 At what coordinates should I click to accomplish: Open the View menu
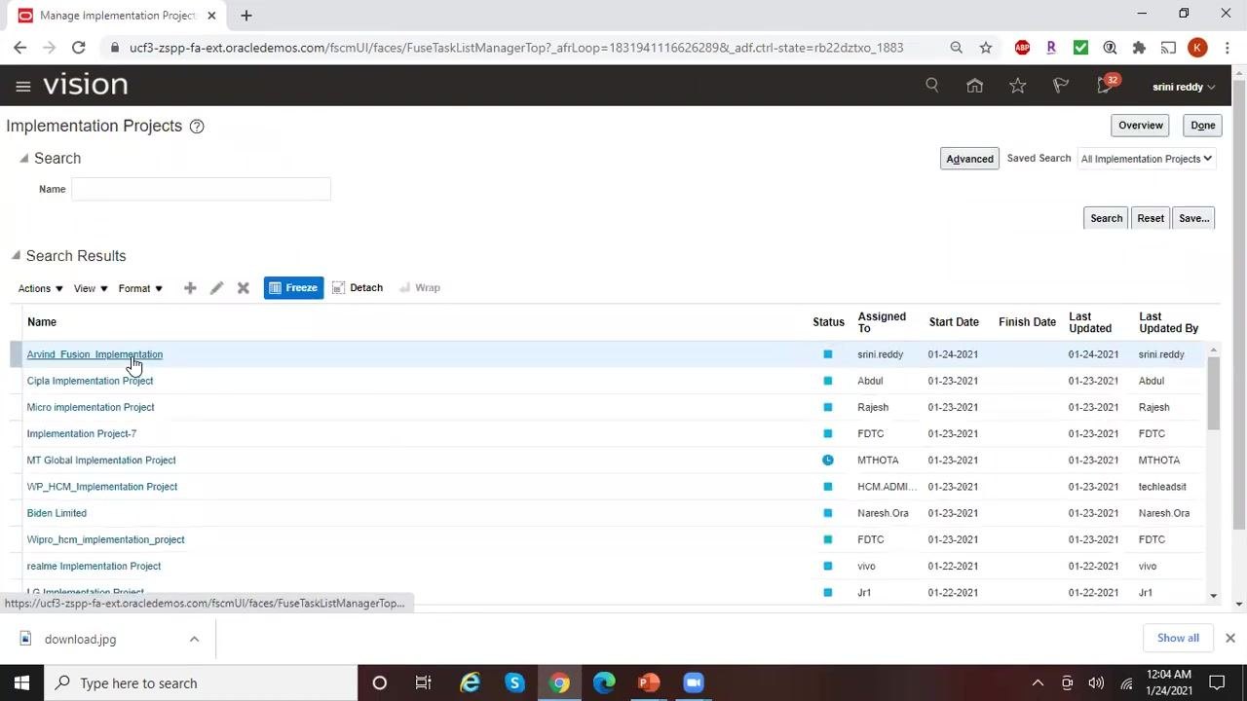(x=92, y=288)
